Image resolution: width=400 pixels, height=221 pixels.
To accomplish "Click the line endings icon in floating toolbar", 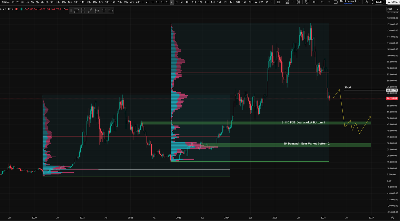I will tap(97, 11).
